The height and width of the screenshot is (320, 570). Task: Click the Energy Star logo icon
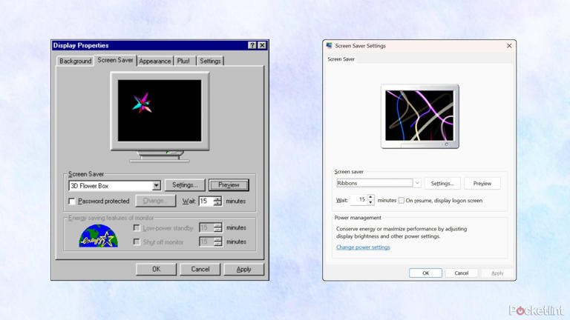(x=99, y=236)
